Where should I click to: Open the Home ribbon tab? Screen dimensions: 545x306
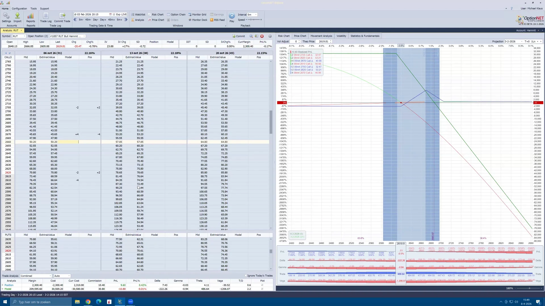(x=5, y=8)
